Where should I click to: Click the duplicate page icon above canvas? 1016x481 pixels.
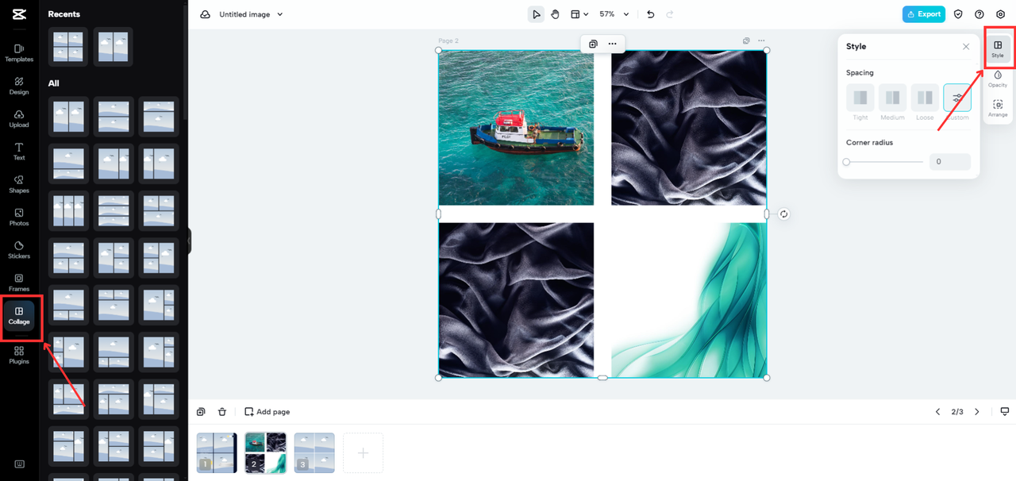click(746, 40)
